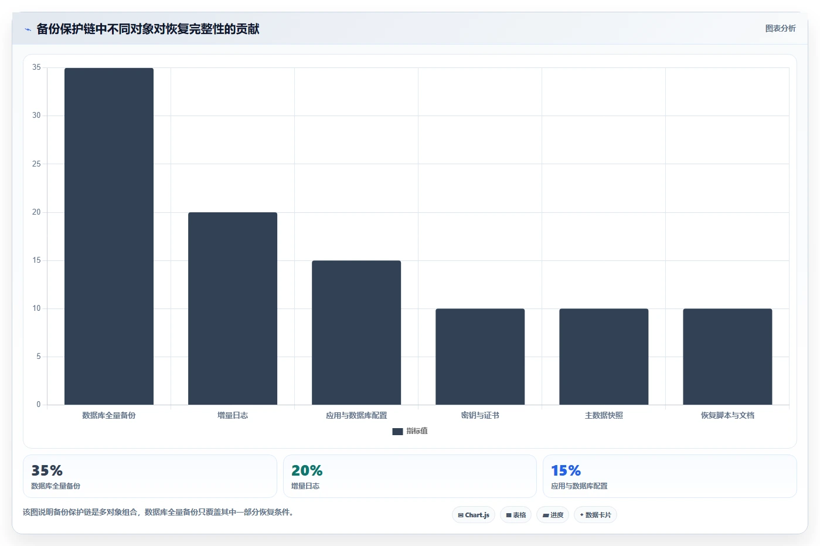This screenshot has width=820, height=546.
Task: Click the 图表分析 label in the header
Action: coord(780,28)
